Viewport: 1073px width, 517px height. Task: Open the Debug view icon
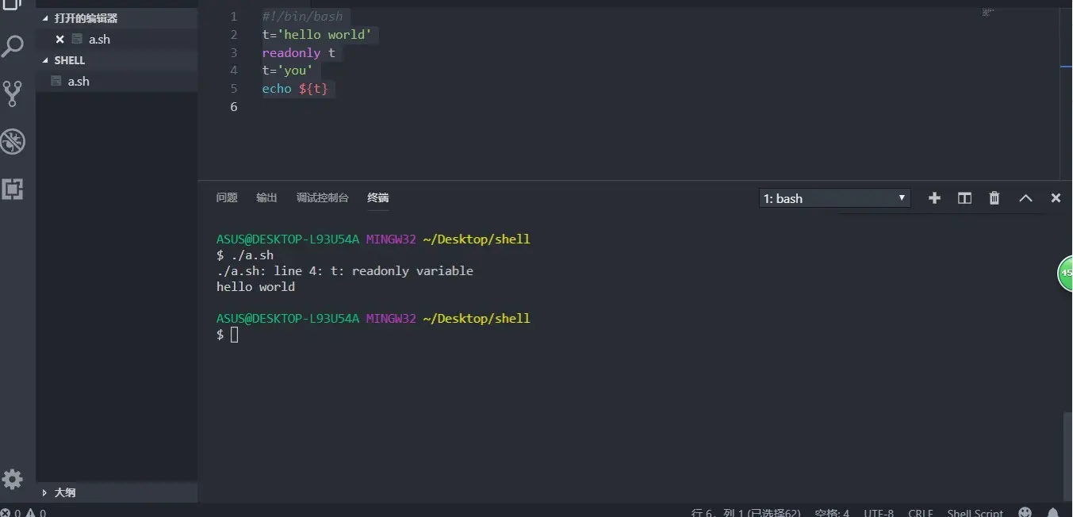click(13, 142)
